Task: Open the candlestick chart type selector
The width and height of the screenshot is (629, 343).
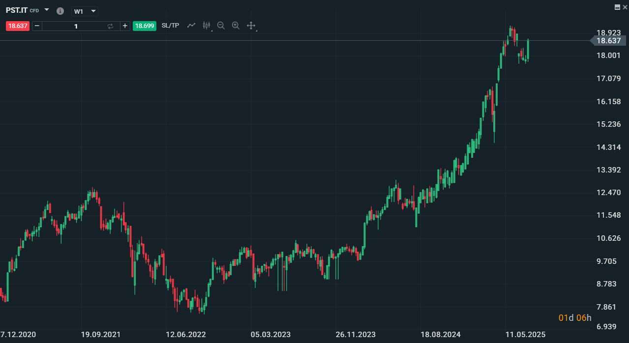Action: pyautogui.click(x=206, y=26)
